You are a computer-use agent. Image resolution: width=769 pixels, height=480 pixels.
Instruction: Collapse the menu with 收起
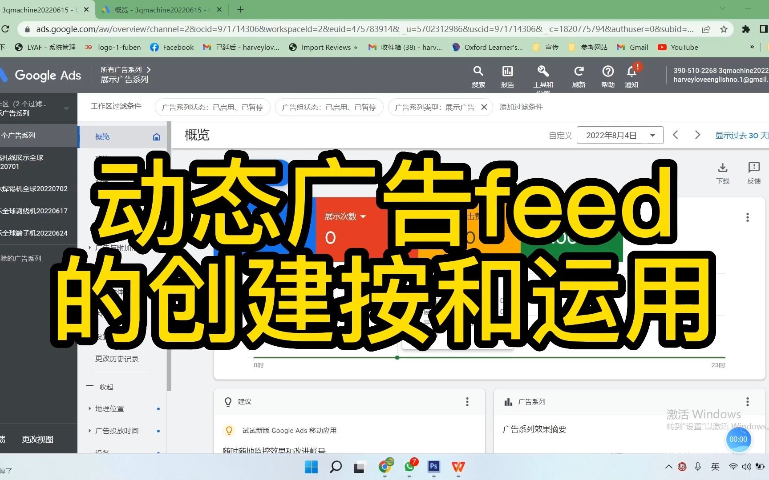click(x=100, y=386)
